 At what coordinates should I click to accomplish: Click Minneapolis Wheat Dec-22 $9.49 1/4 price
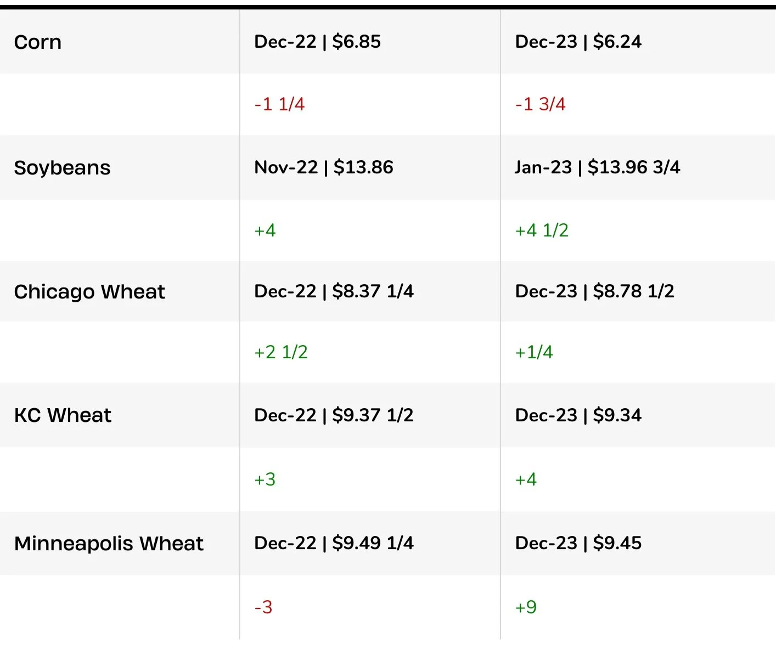334,543
